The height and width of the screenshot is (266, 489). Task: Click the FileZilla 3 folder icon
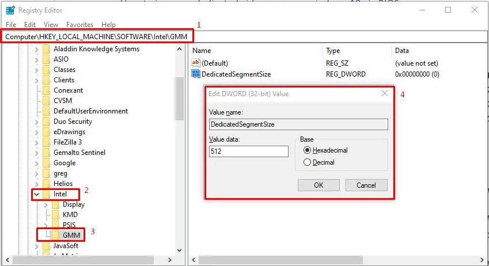(x=46, y=142)
